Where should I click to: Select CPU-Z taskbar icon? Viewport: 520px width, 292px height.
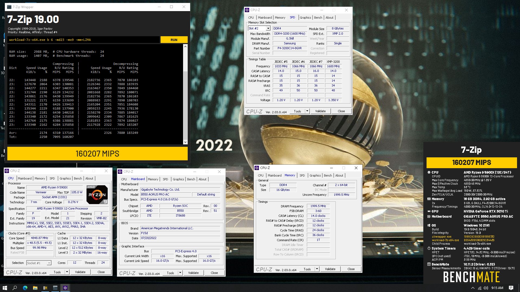point(65,288)
